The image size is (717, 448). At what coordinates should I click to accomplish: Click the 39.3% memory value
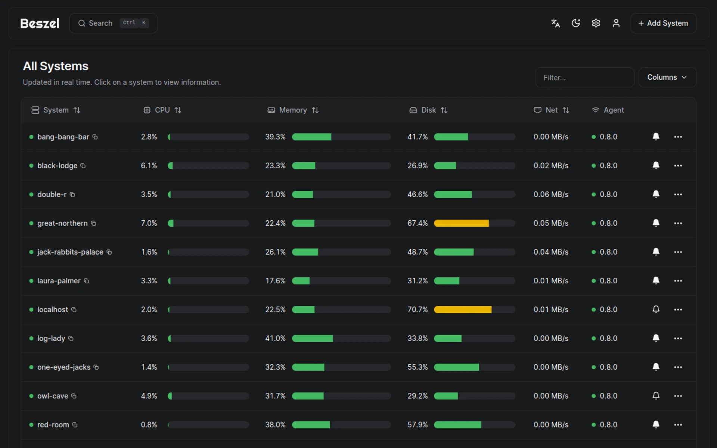(x=275, y=137)
